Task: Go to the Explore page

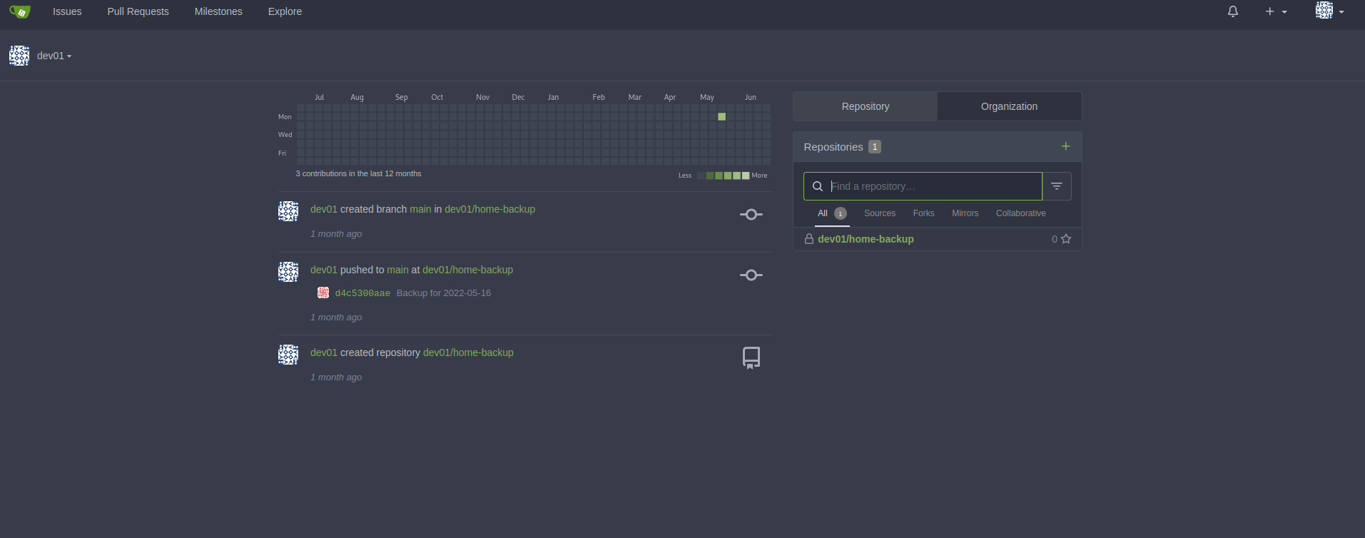Action: tap(285, 11)
